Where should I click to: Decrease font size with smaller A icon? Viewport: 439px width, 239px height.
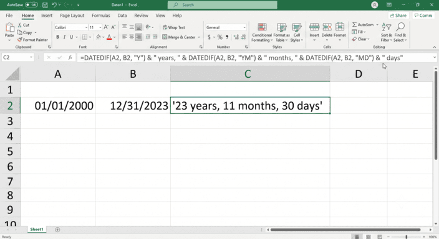tap(113, 27)
